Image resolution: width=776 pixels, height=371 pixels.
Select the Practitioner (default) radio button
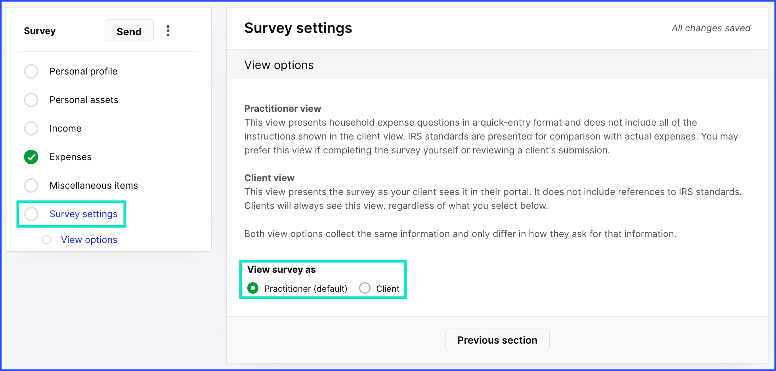pos(253,288)
